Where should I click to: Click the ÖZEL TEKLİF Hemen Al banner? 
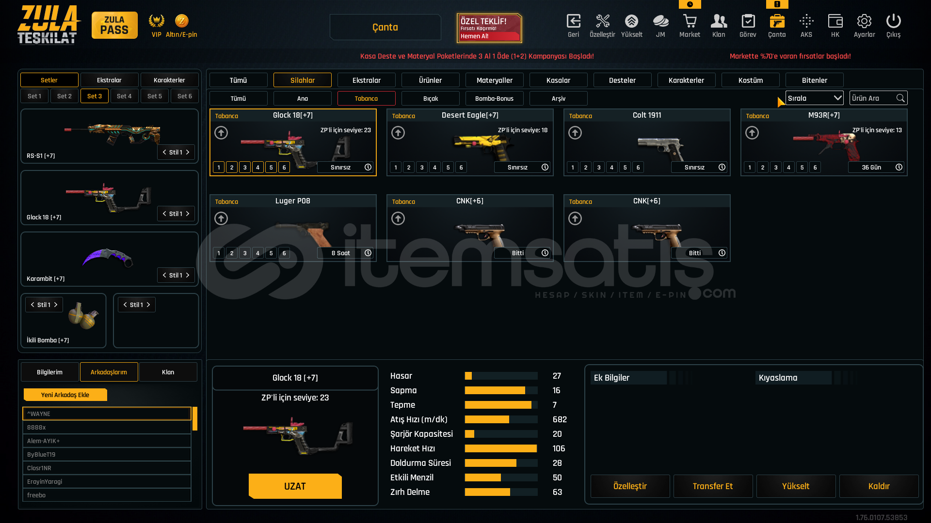[x=489, y=28]
